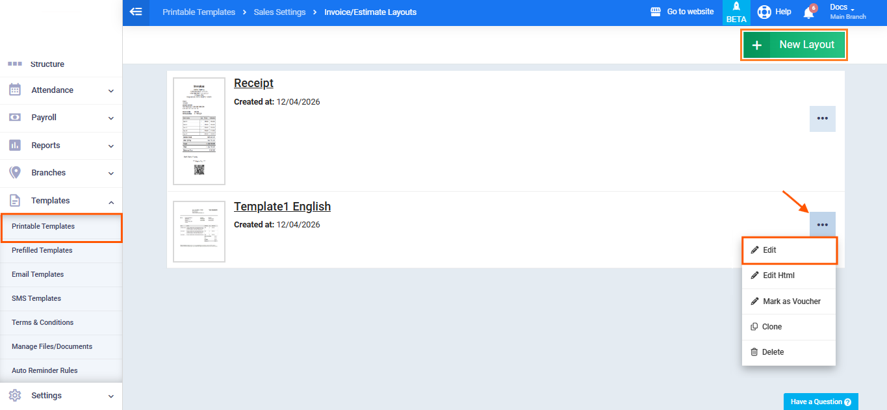The image size is (887, 410).
Task: Select Delete from the layout menu
Action: click(x=773, y=352)
